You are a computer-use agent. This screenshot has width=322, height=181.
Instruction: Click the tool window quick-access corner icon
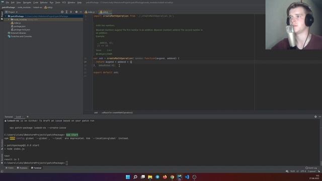point(2,171)
